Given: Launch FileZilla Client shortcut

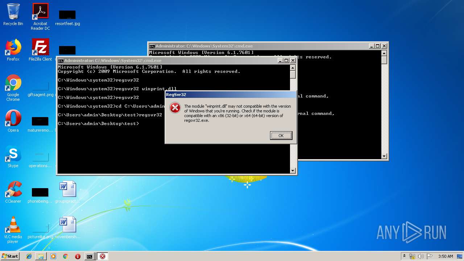Looking at the screenshot, I should pyautogui.click(x=40, y=50).
